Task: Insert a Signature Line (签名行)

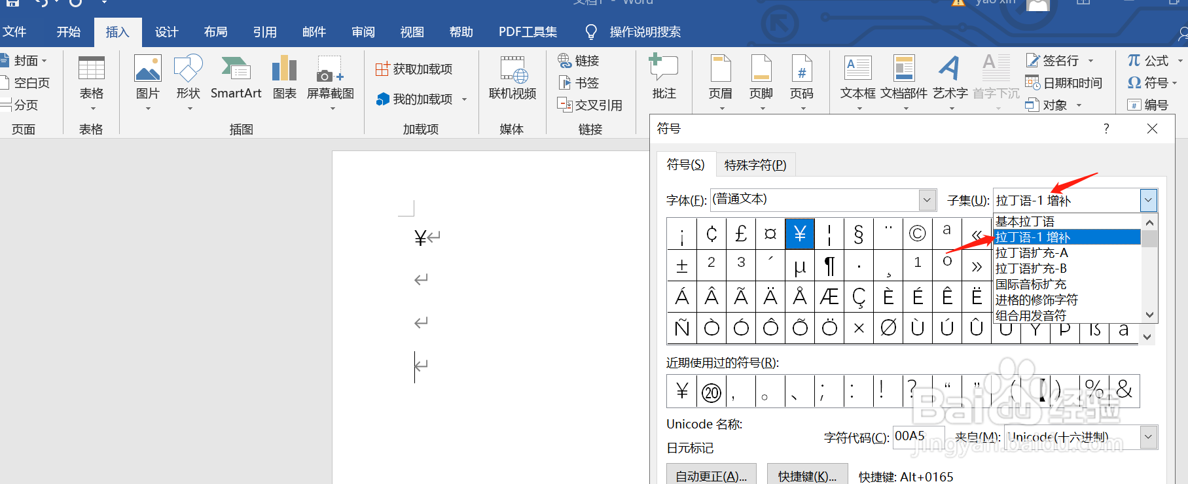Action: point(1052,61)
